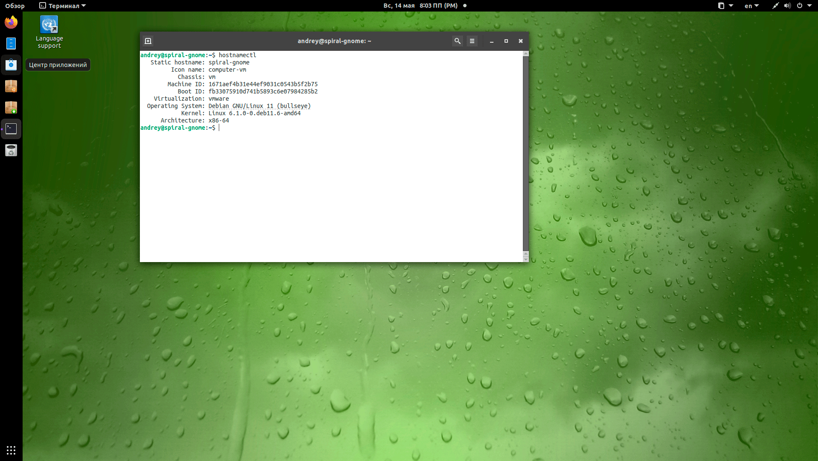Launch the Software Center shopping bag icon
The image size is (818, 461).
(11, 65)
